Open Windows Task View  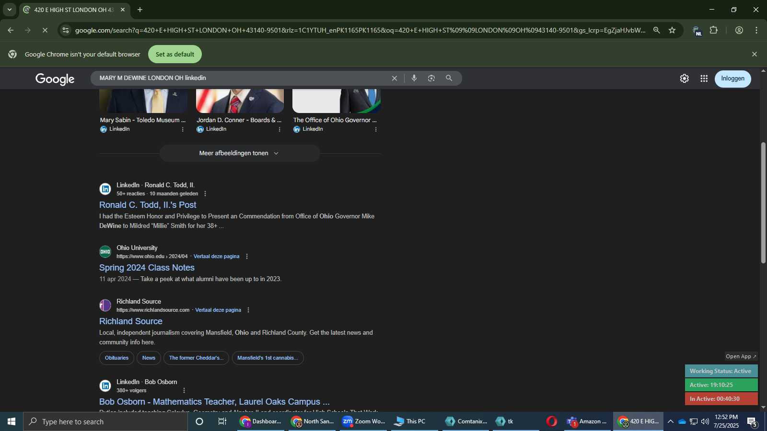click(222, 421)
